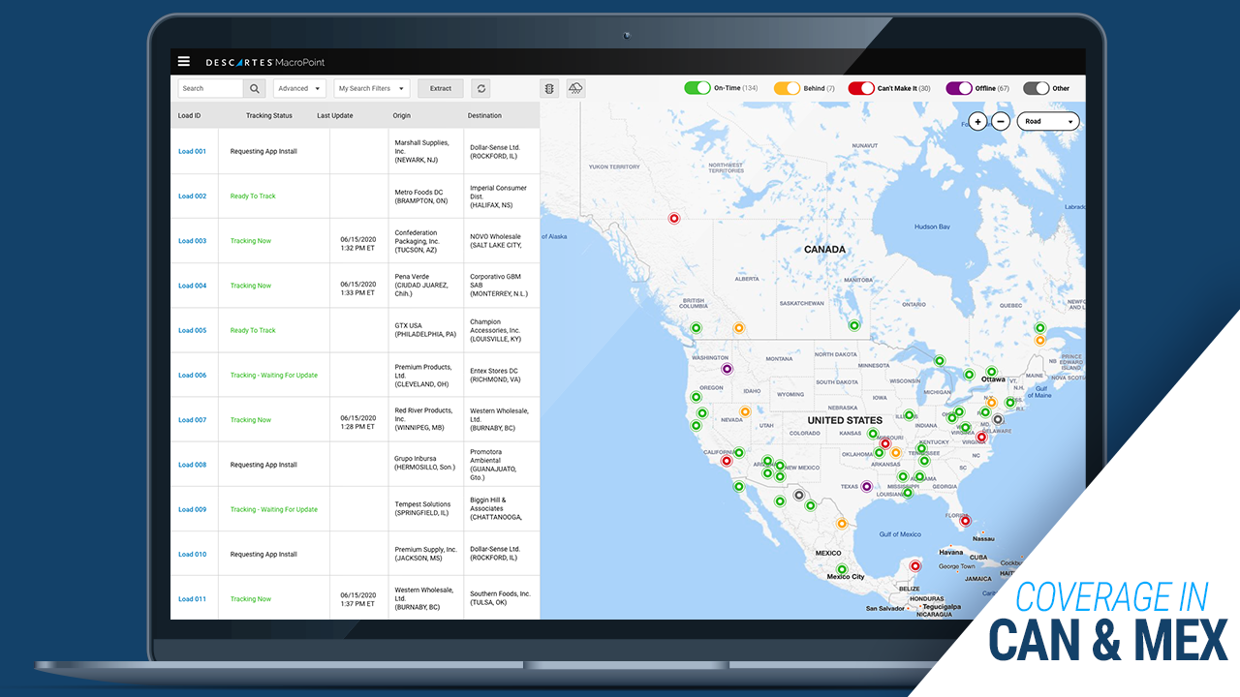
Task: Select the red alert marker near Mexico City
Action: (915, 565)
